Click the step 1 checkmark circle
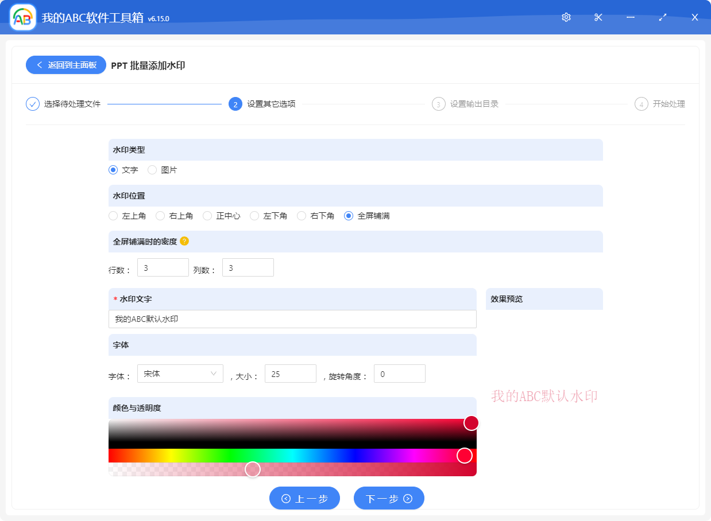711x521 pixels. pyautogui.click(x=33, y=104)
